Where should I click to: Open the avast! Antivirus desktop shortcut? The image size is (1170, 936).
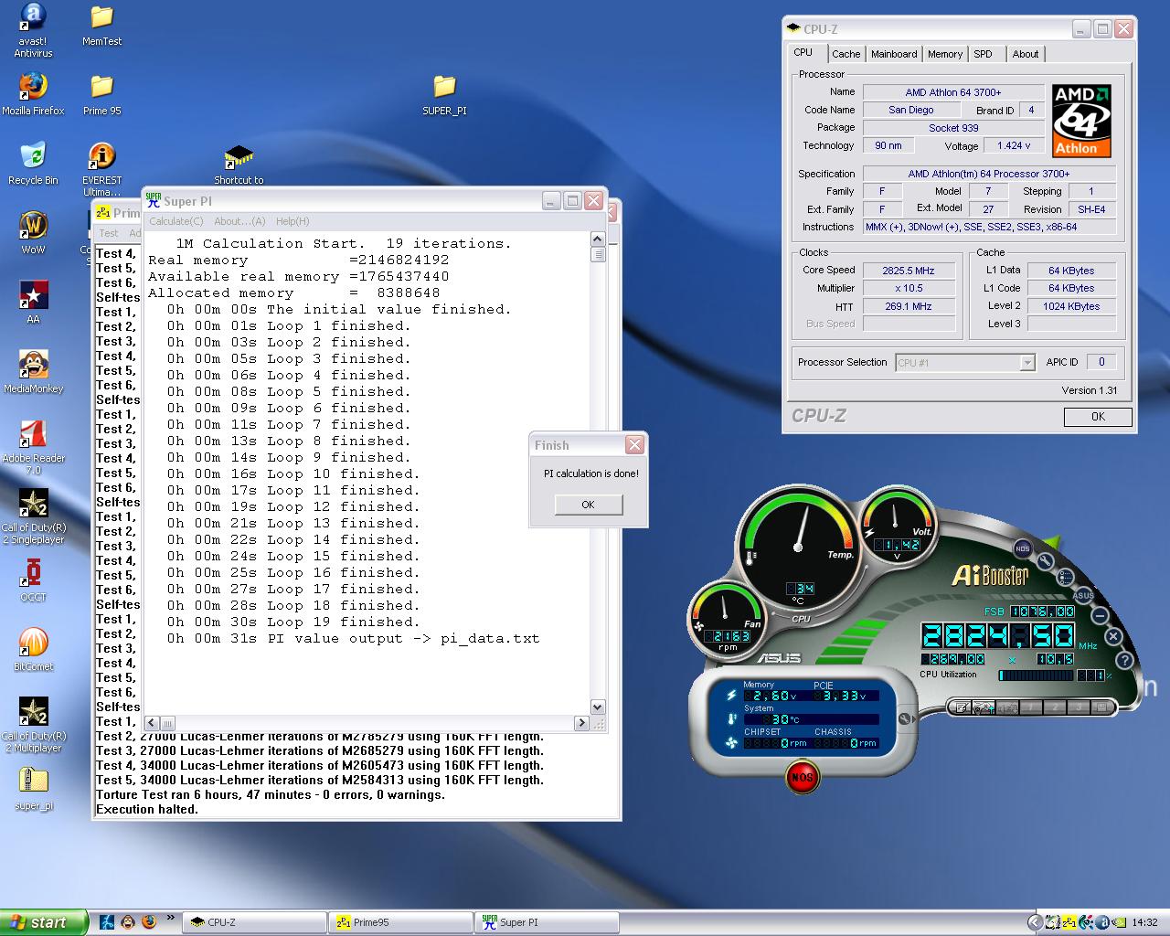click(x=33, y=29)
